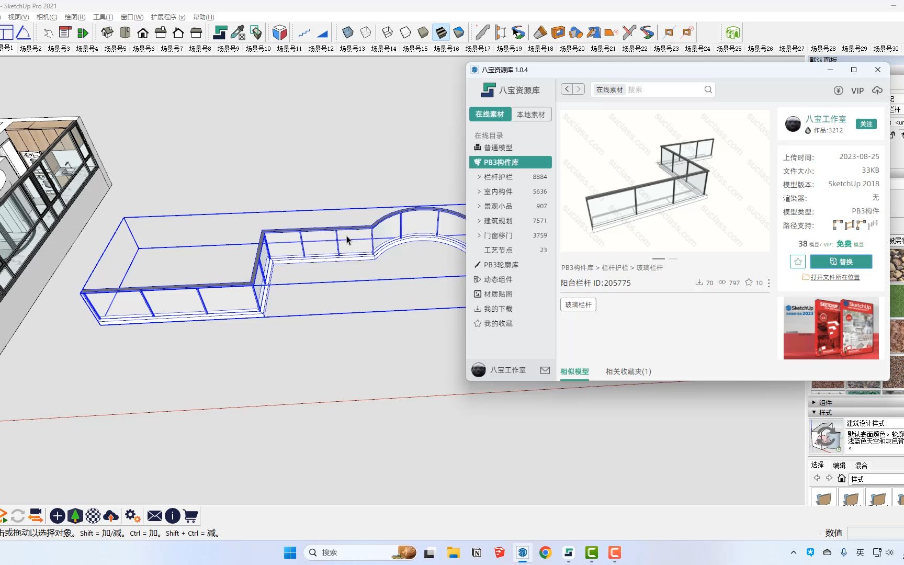904x565 pixels.
Task: Open 我的下载 in the sidebar
Action: click(x=498, y=309)
